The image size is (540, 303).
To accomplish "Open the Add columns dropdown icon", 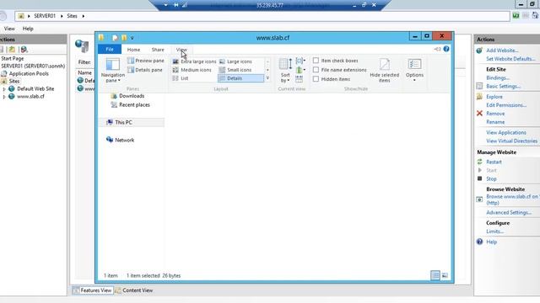I will click(x=300, y=70).
